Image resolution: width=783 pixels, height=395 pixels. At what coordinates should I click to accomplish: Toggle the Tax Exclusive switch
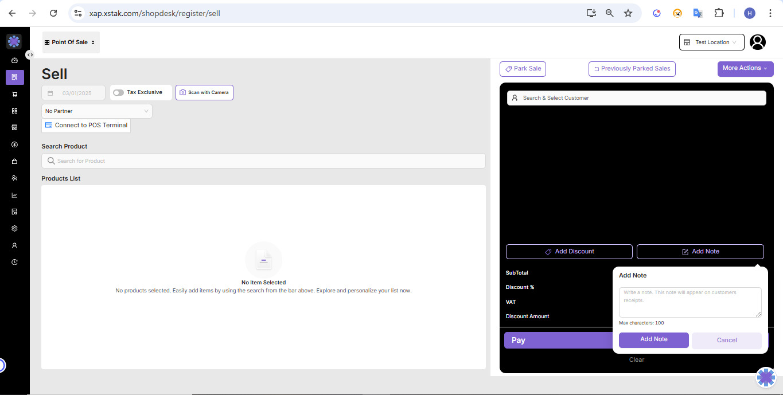click(x=118, y=92)
